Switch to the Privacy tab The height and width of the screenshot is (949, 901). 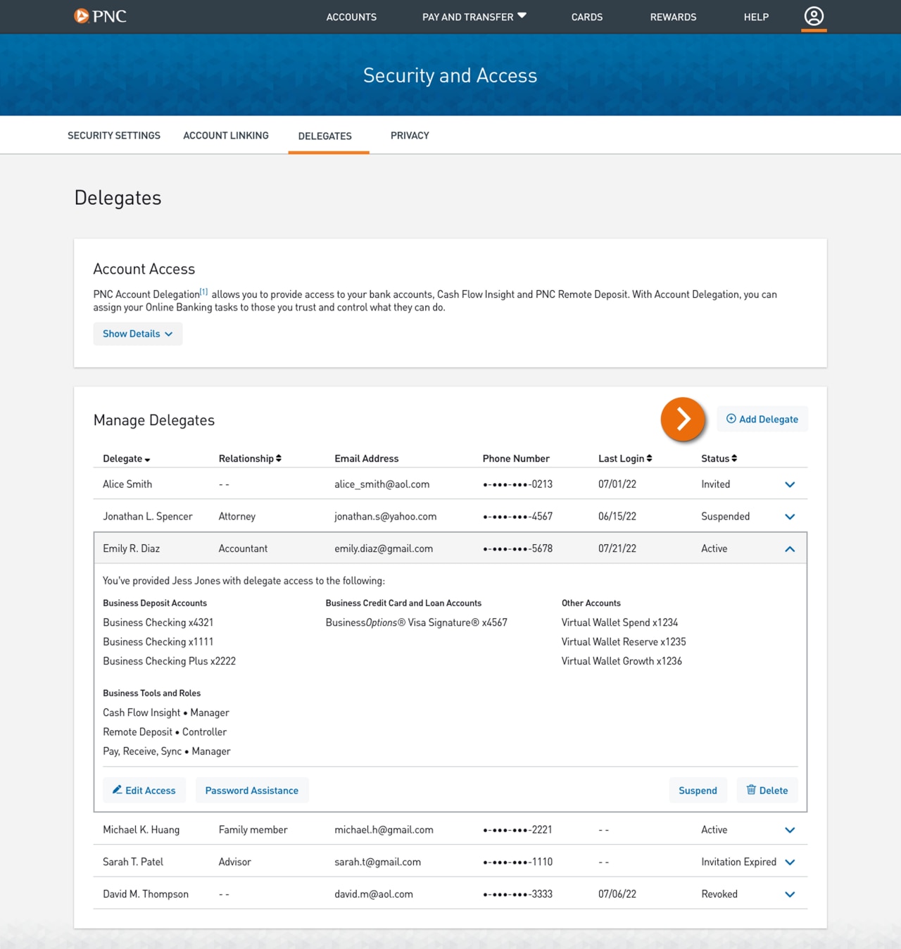coord(410,135)
